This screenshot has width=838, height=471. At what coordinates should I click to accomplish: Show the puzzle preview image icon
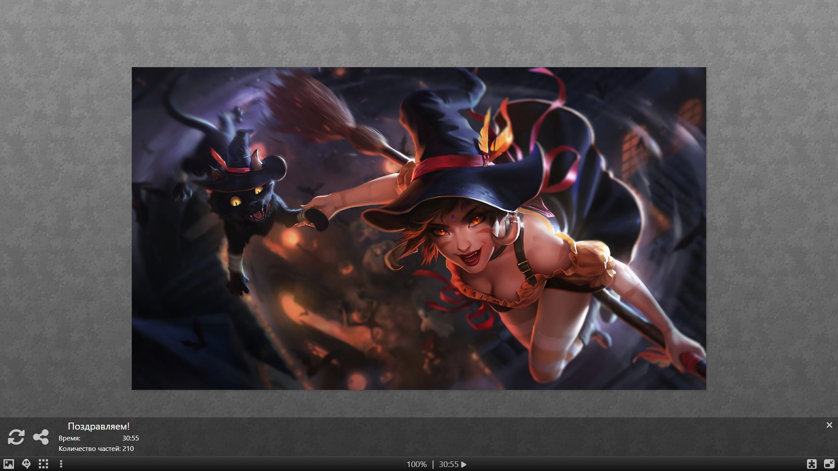[x=9, y=464]
